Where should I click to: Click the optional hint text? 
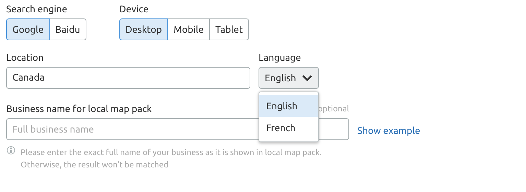334,109
